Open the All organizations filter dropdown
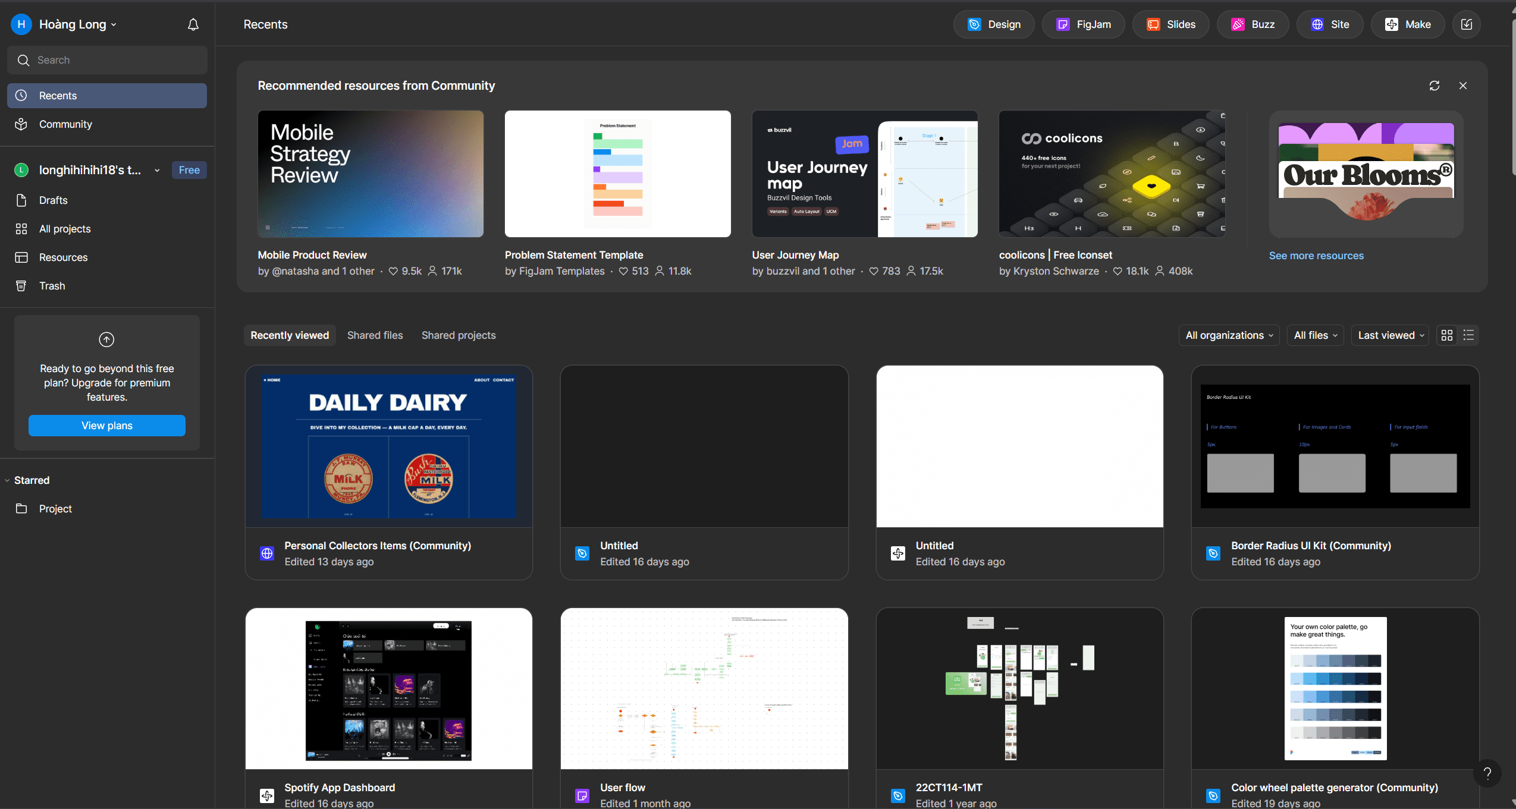Screen dimensions: 1516x809 point(1229,335)
